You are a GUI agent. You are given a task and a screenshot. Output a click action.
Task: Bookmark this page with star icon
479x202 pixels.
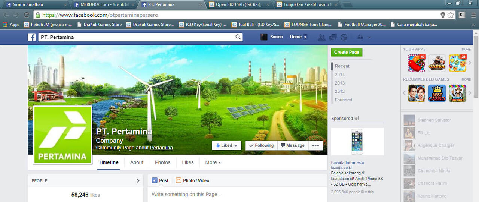(x=451, y=15)
